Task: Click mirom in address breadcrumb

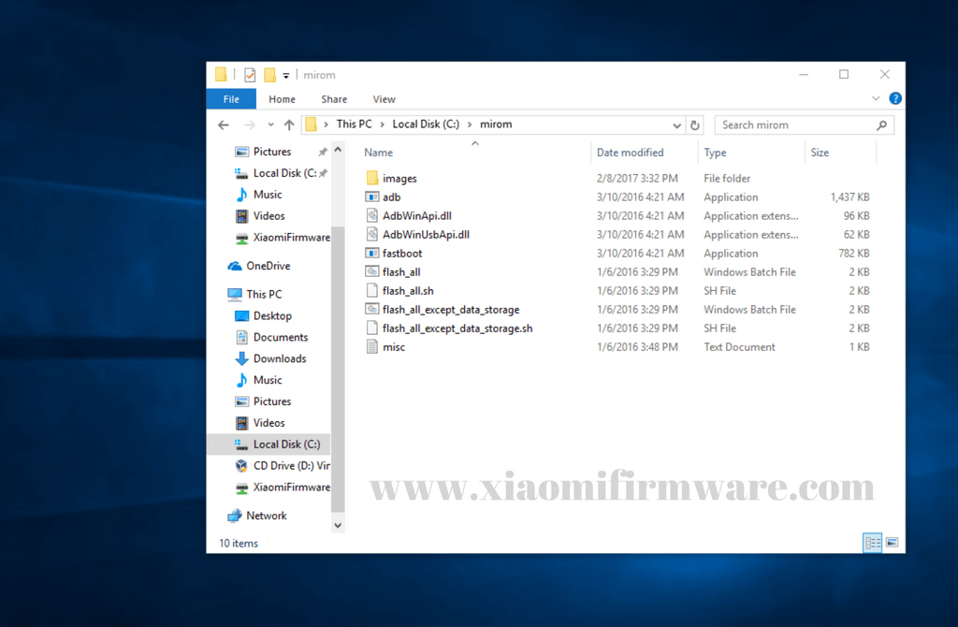Action: coord(496,124)
